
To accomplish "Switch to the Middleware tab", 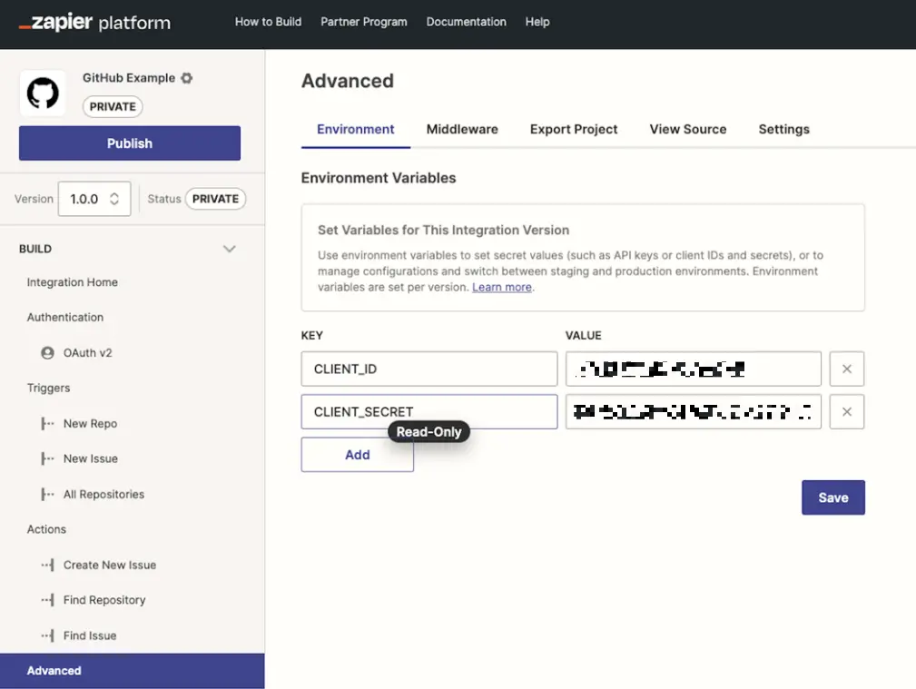I will 462,129.
